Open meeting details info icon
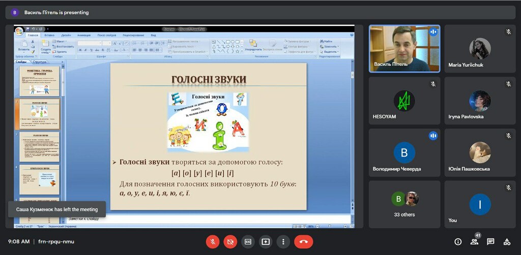The width and height of the screenshot is (521, 255). pyautogui.click(x=458, y=242)
